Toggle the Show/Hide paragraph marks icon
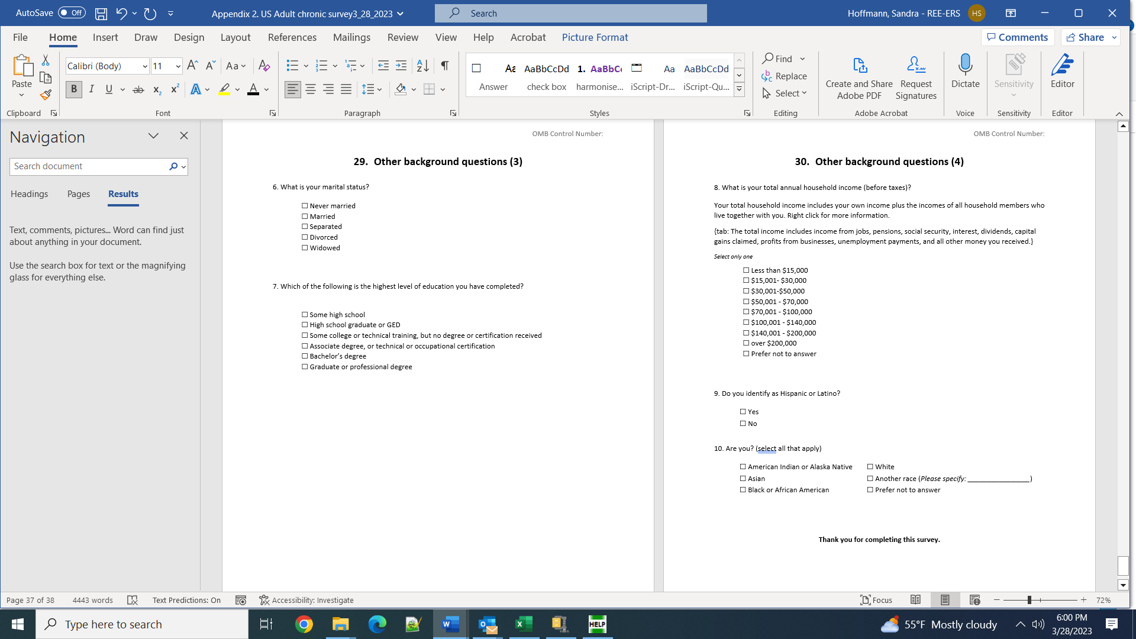The width and height of the screenshot is (1136, 639). pos(444,66)
